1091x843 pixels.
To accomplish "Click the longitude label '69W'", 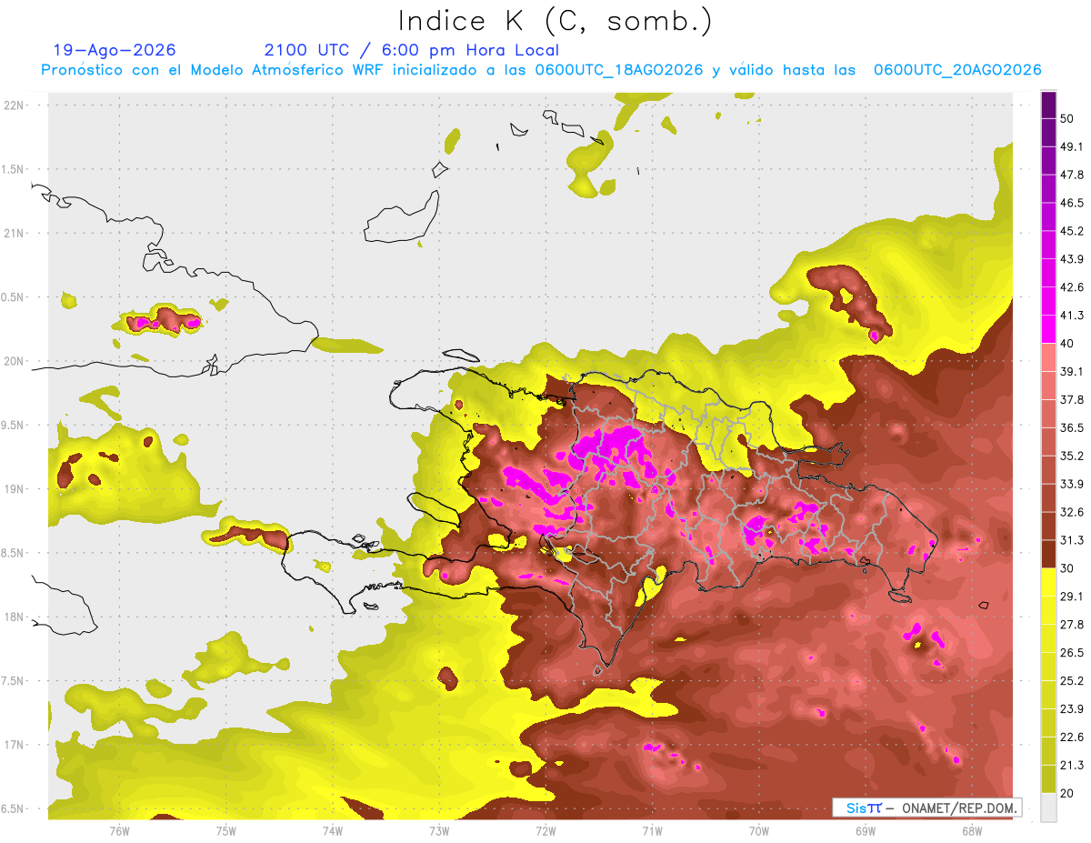I will pos(865,831).
